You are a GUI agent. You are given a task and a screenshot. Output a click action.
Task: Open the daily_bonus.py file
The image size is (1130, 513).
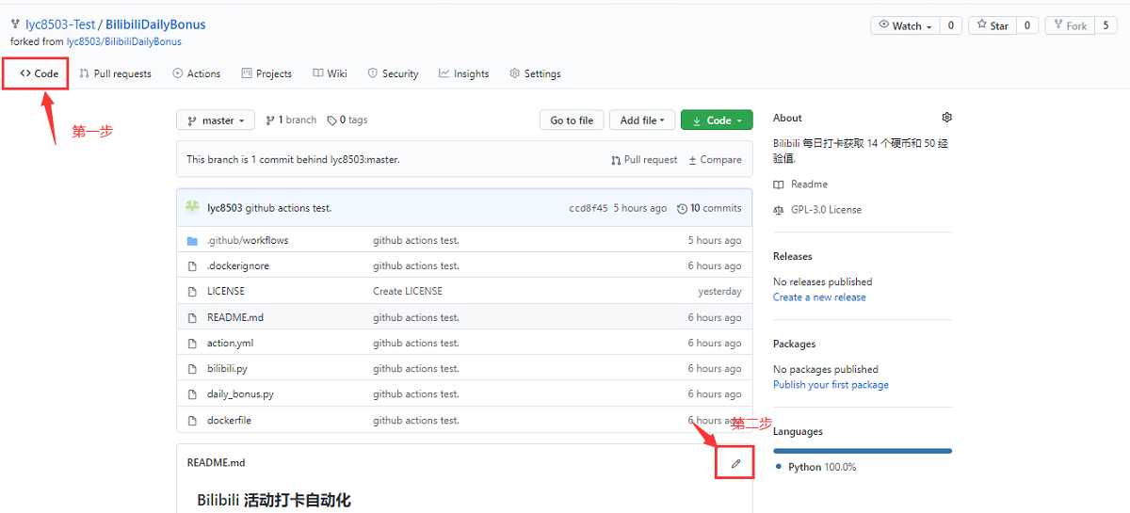tap(240, 394)
